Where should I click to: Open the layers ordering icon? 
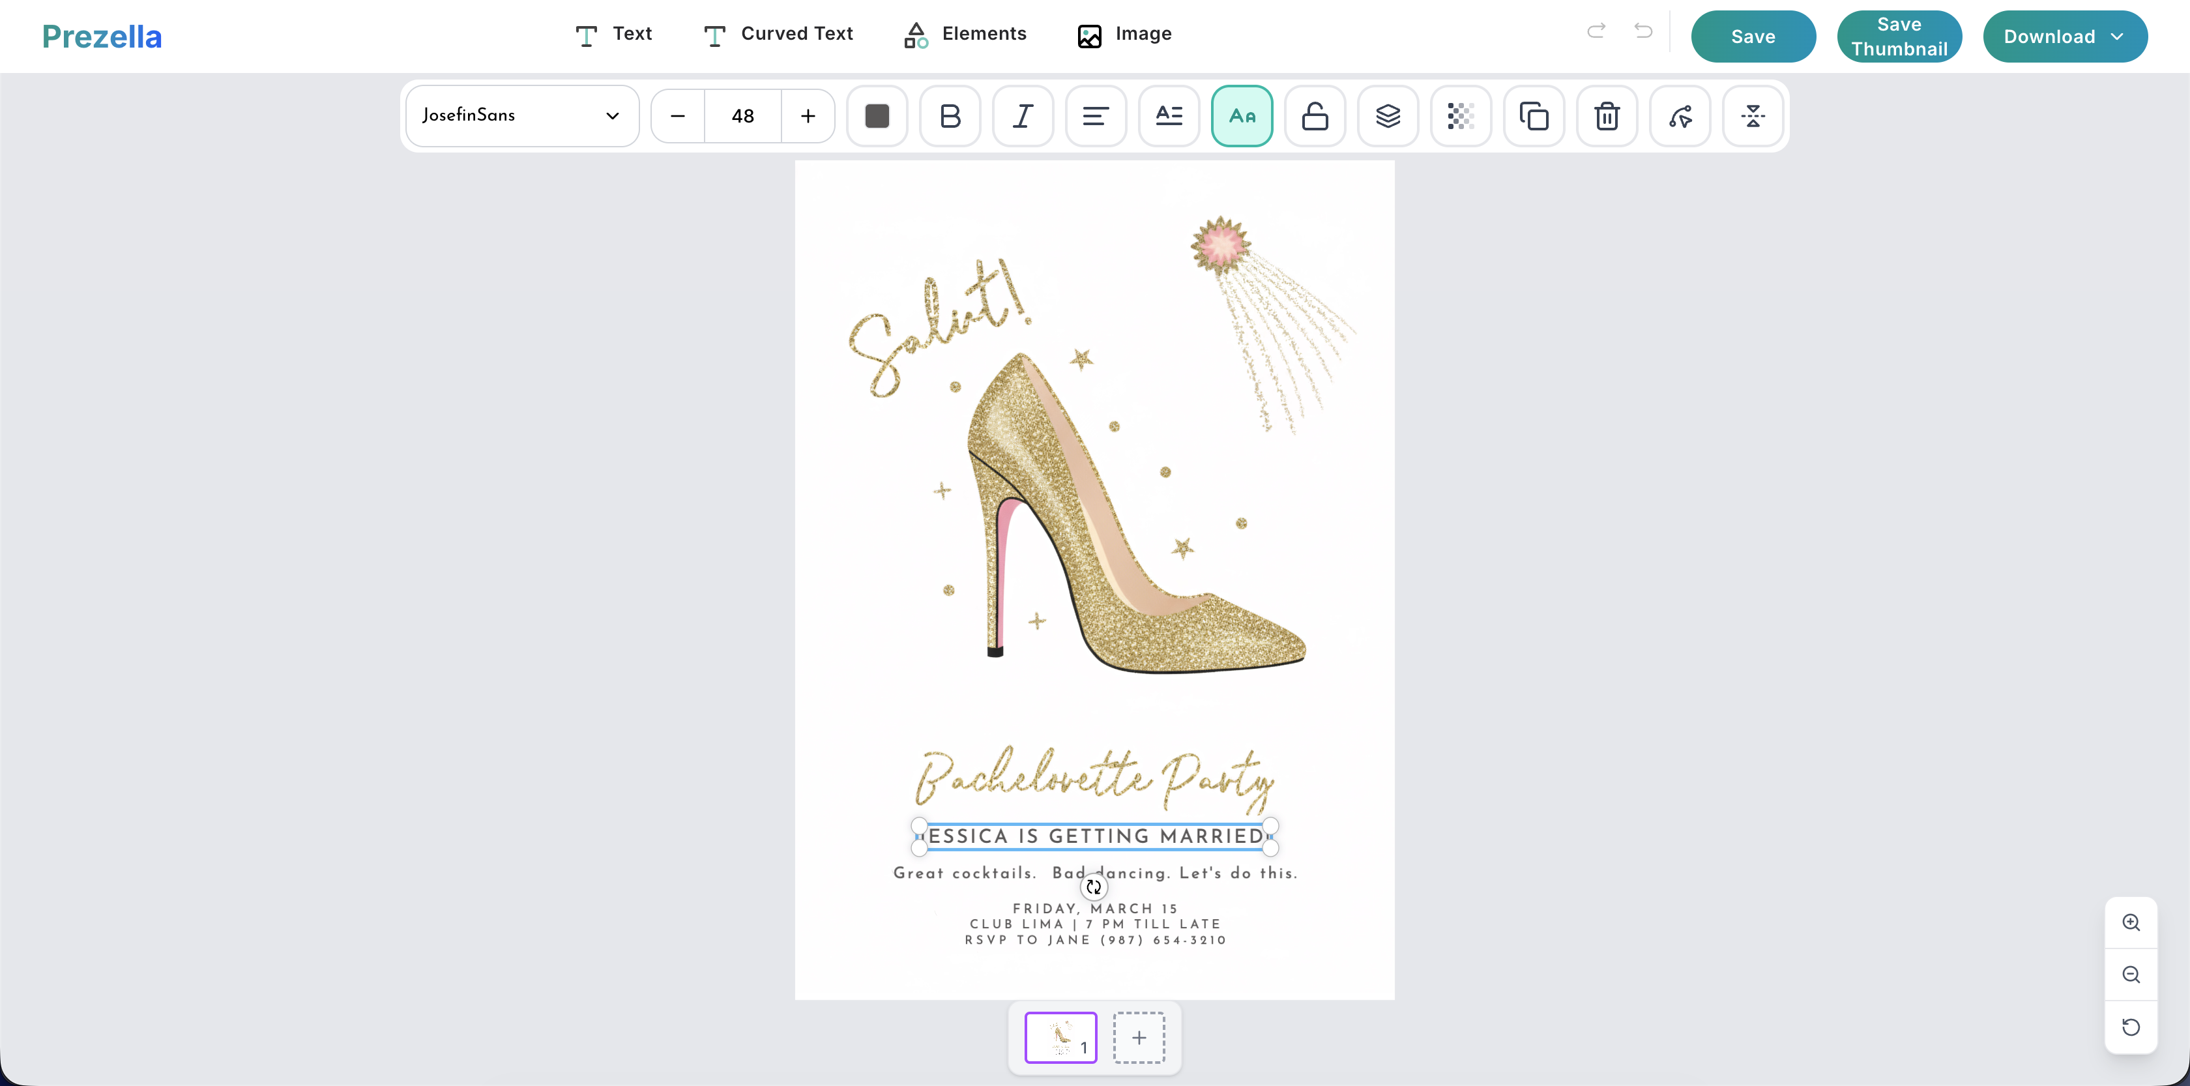(1388, 115)
